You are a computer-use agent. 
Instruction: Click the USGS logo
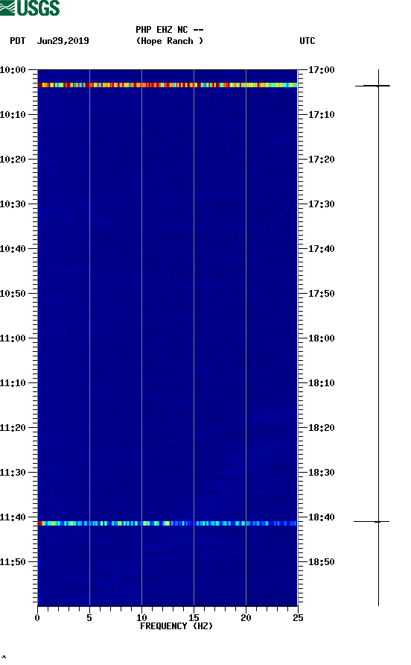pyautogui.click(x=30, y=7)
